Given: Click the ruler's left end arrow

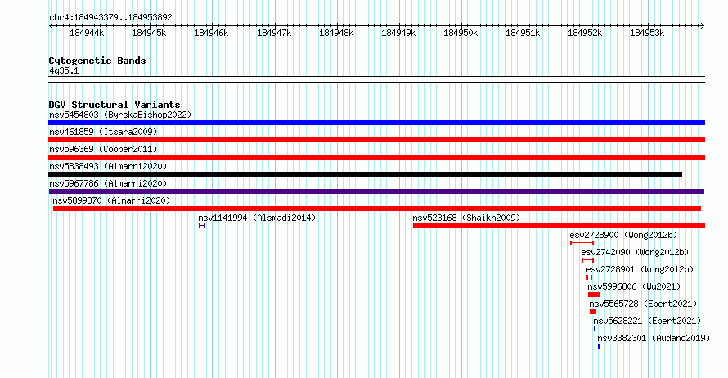Looking at the screenshot, I should click(51, 26).
